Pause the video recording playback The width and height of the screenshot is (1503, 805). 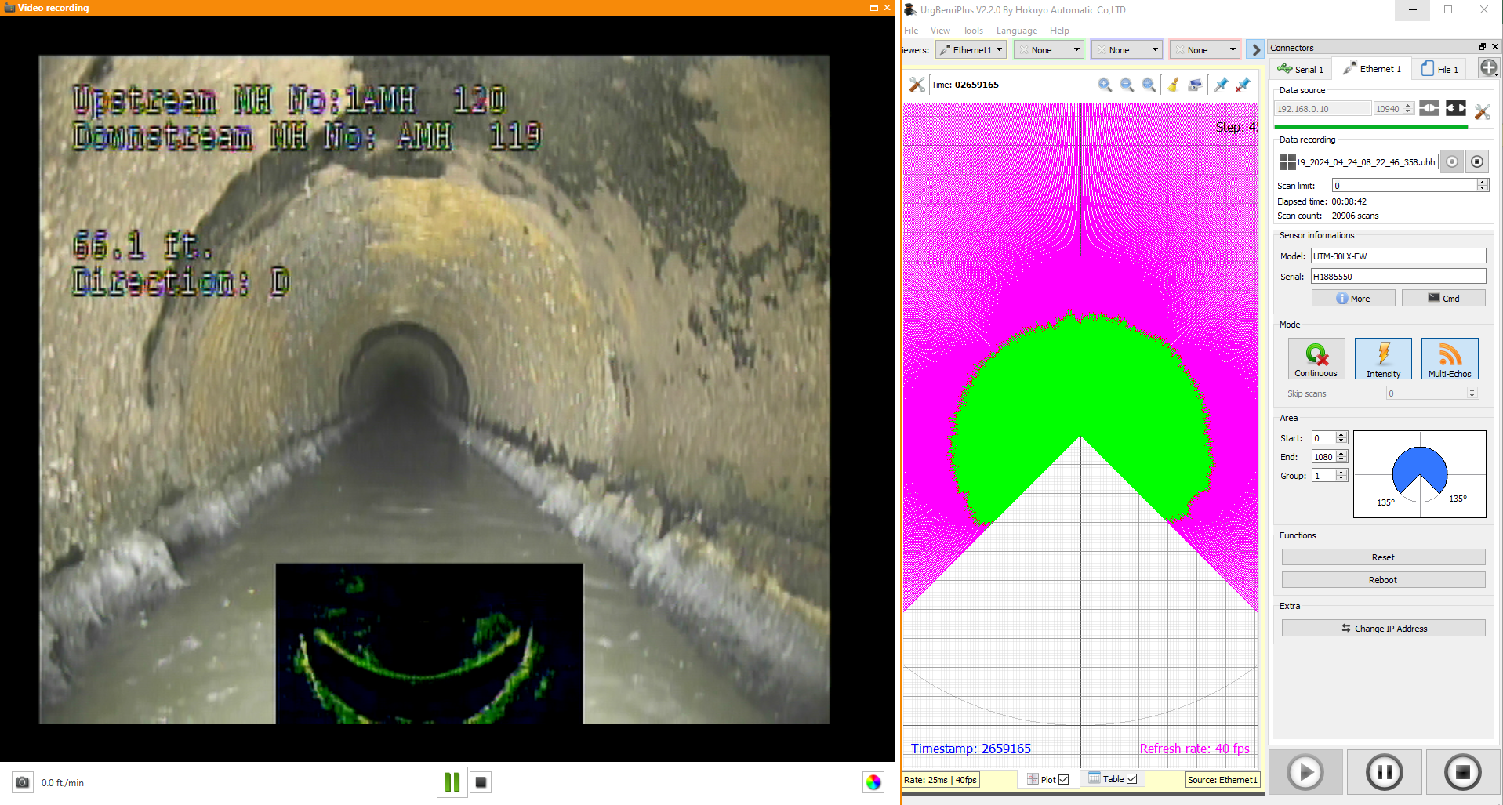point(452,782)
